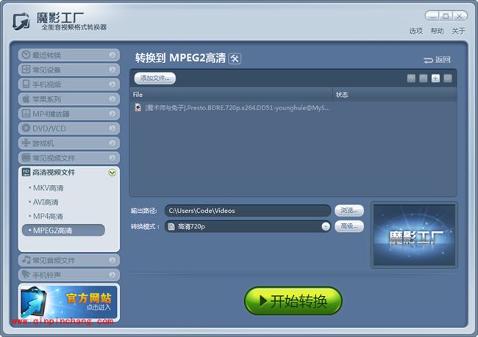Screen dimensions: 478x337
Task: Expand the 常见设备 category arrow
Action: click(113, 70)
